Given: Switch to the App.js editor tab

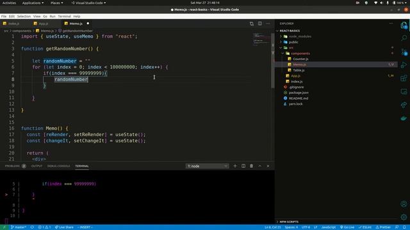Looking at the screenshot, I should click(x=44, y=24).
